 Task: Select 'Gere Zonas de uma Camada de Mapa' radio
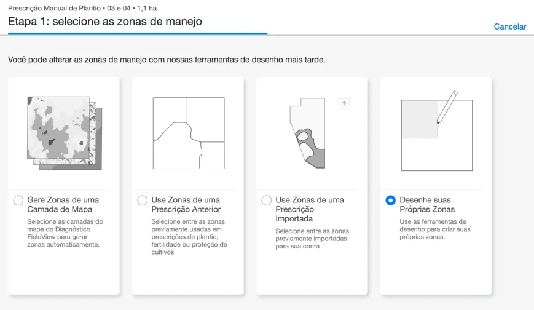coord(18,201)
